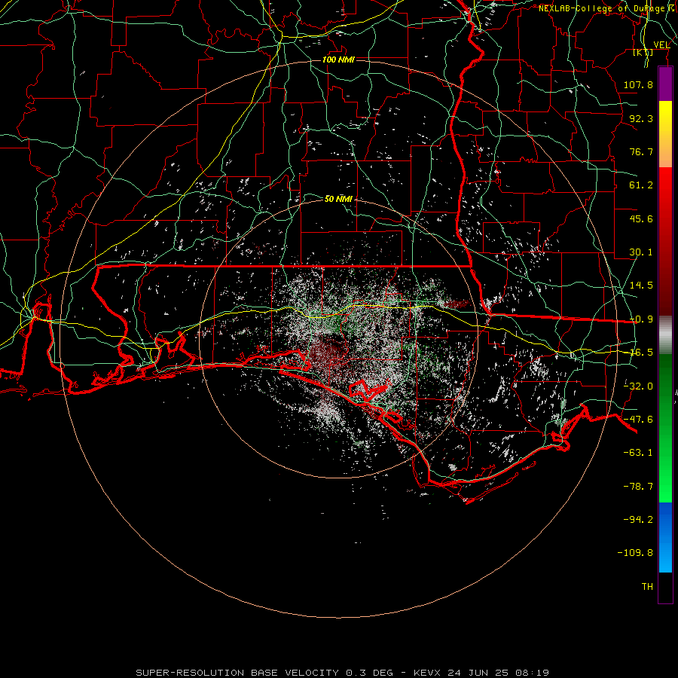Pick the black TH segment of the color bar

665,588
